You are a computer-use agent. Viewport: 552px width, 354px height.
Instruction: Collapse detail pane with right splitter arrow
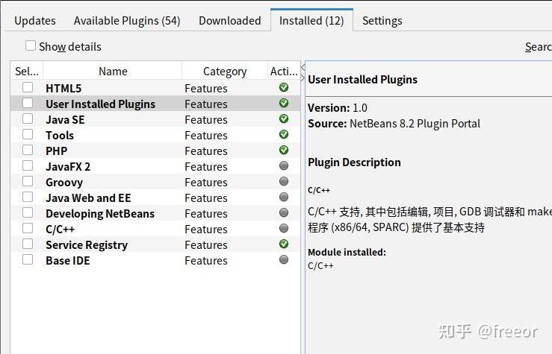[303, 78]
